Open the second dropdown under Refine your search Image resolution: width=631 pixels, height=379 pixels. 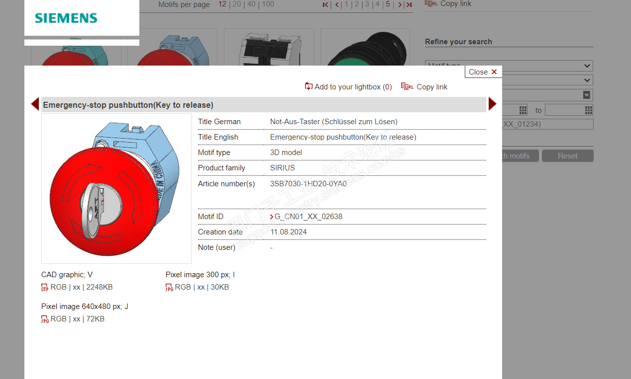(x=548, y=80)
